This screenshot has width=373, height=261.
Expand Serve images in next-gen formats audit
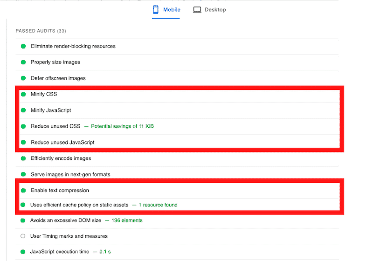70,174
